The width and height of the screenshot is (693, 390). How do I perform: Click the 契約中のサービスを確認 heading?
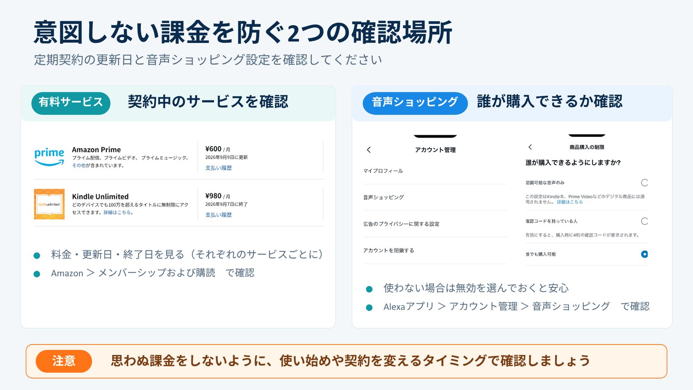pyautogui.click(x=208, y=102)
